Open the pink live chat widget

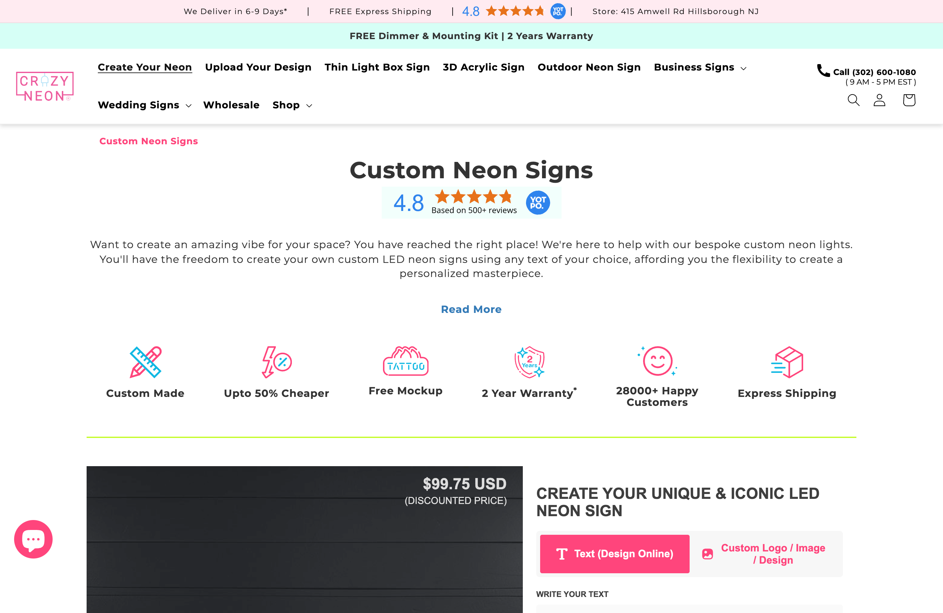33,539
